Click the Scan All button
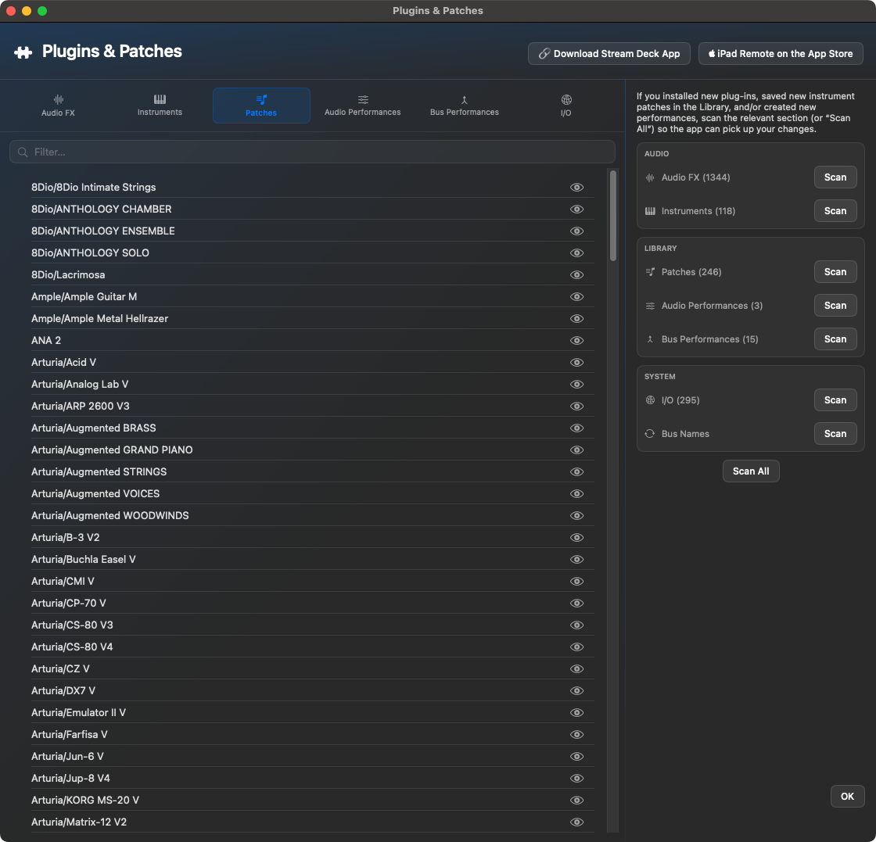876x842 pixels. [751, 471]
